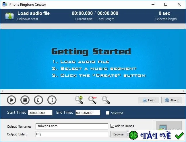Edit the Output file name field
The height and width of the screenshot is (142, 186).
point(72,126)
